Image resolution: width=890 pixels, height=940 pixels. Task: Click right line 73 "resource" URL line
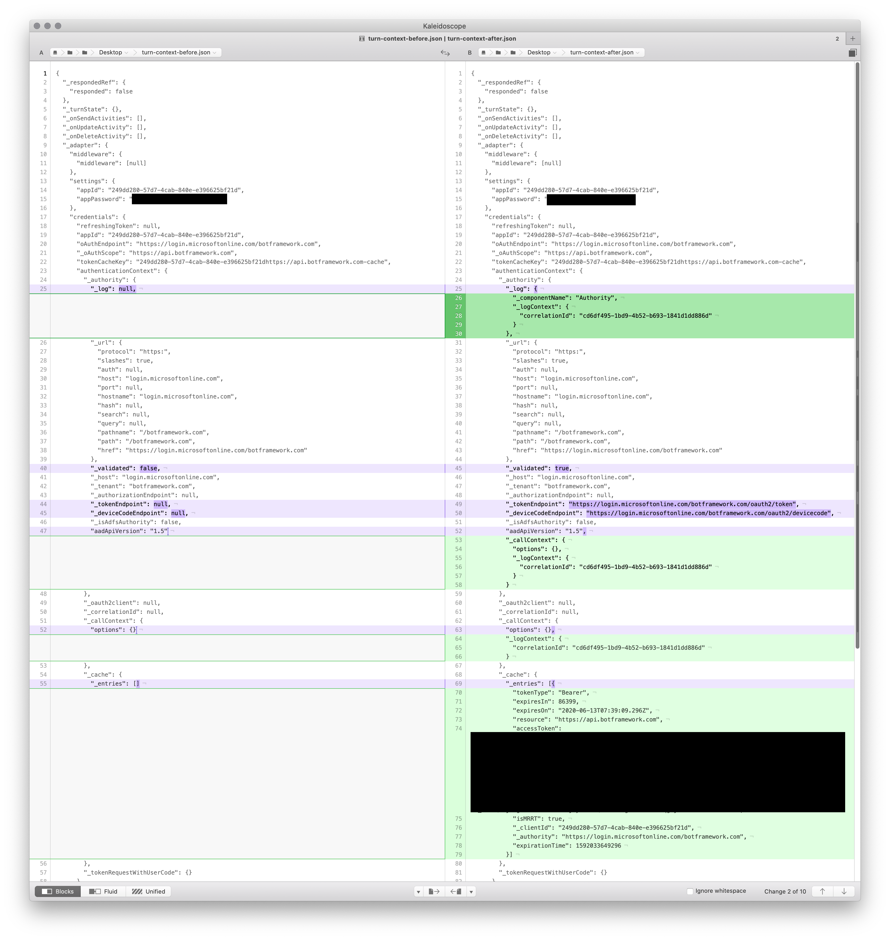coord(588,719)
